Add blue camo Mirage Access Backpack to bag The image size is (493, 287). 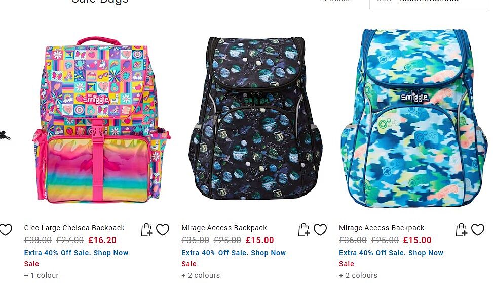[x=461, y=230]
